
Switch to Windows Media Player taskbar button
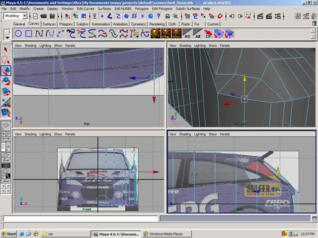click(162, 234)
